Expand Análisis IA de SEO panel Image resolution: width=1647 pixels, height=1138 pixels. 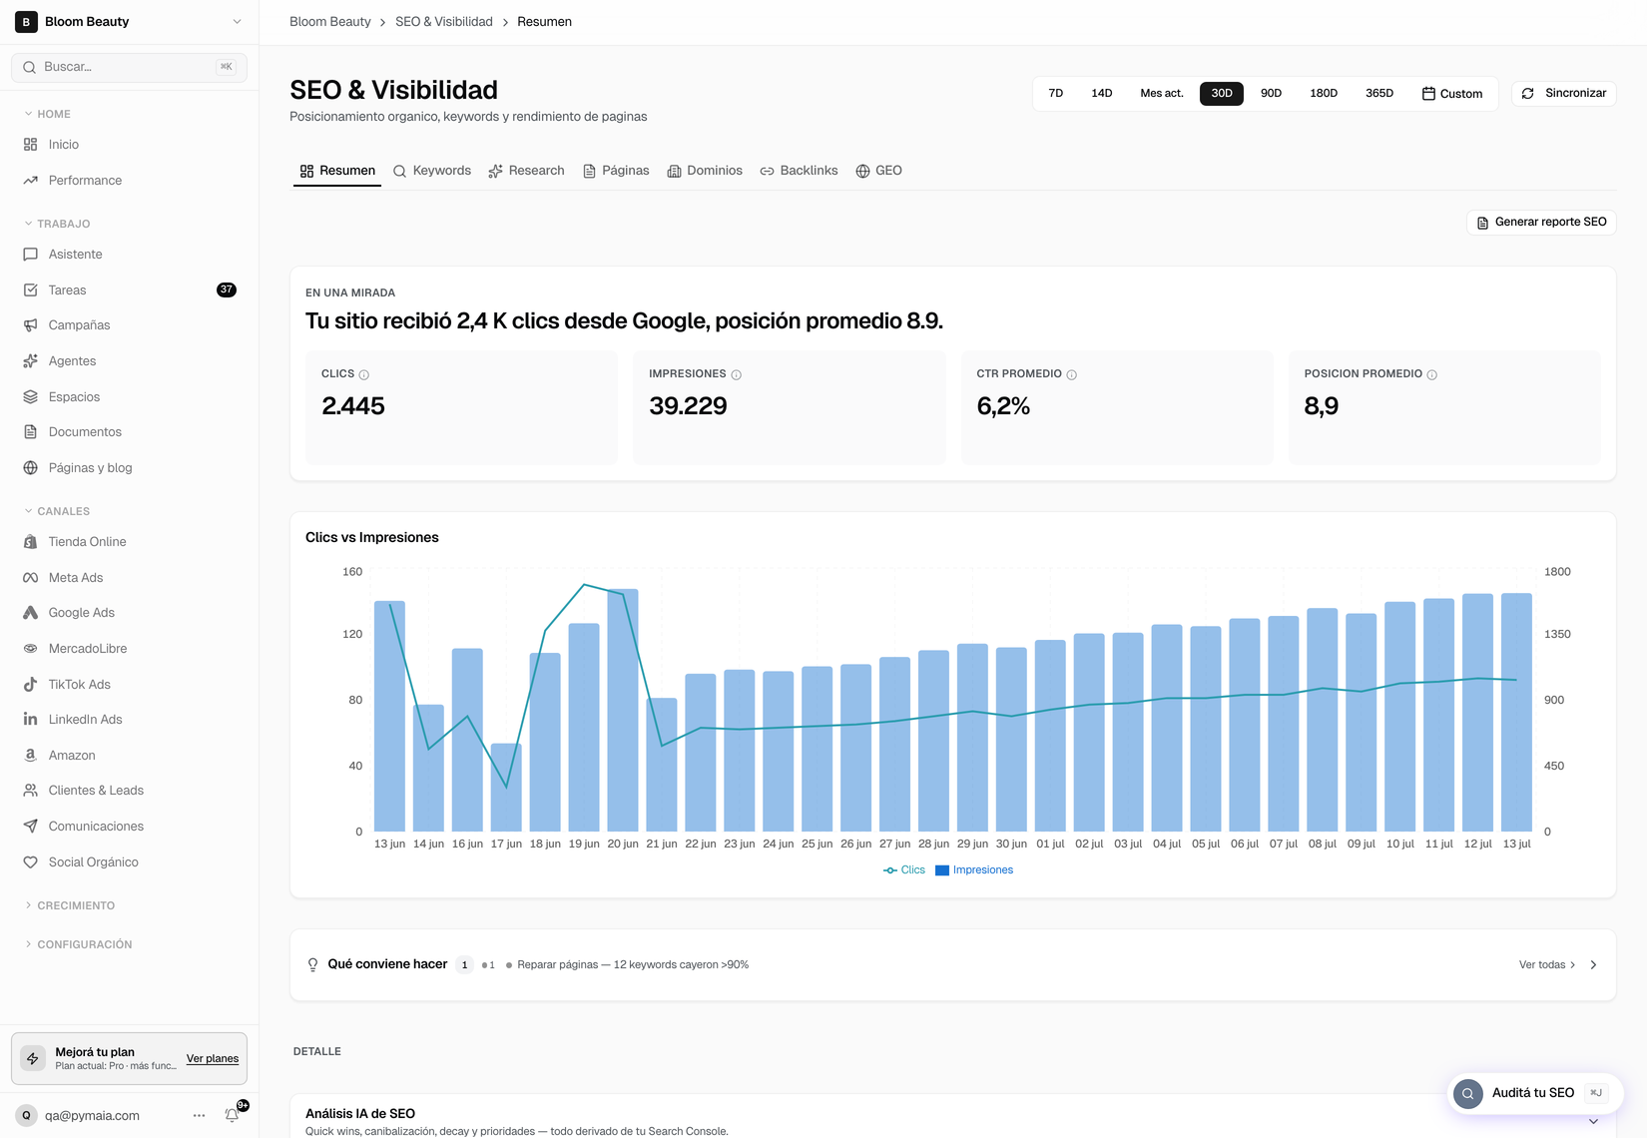pyautogui.click(x=1593, y=1121)
